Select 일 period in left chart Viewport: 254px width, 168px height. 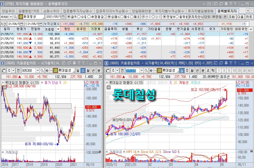click(78, 70)
